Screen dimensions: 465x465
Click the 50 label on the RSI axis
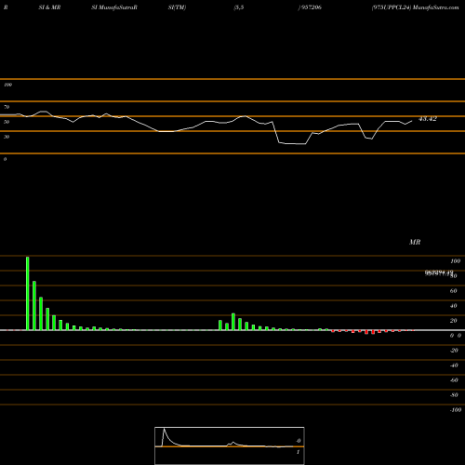tap(7, 122)
